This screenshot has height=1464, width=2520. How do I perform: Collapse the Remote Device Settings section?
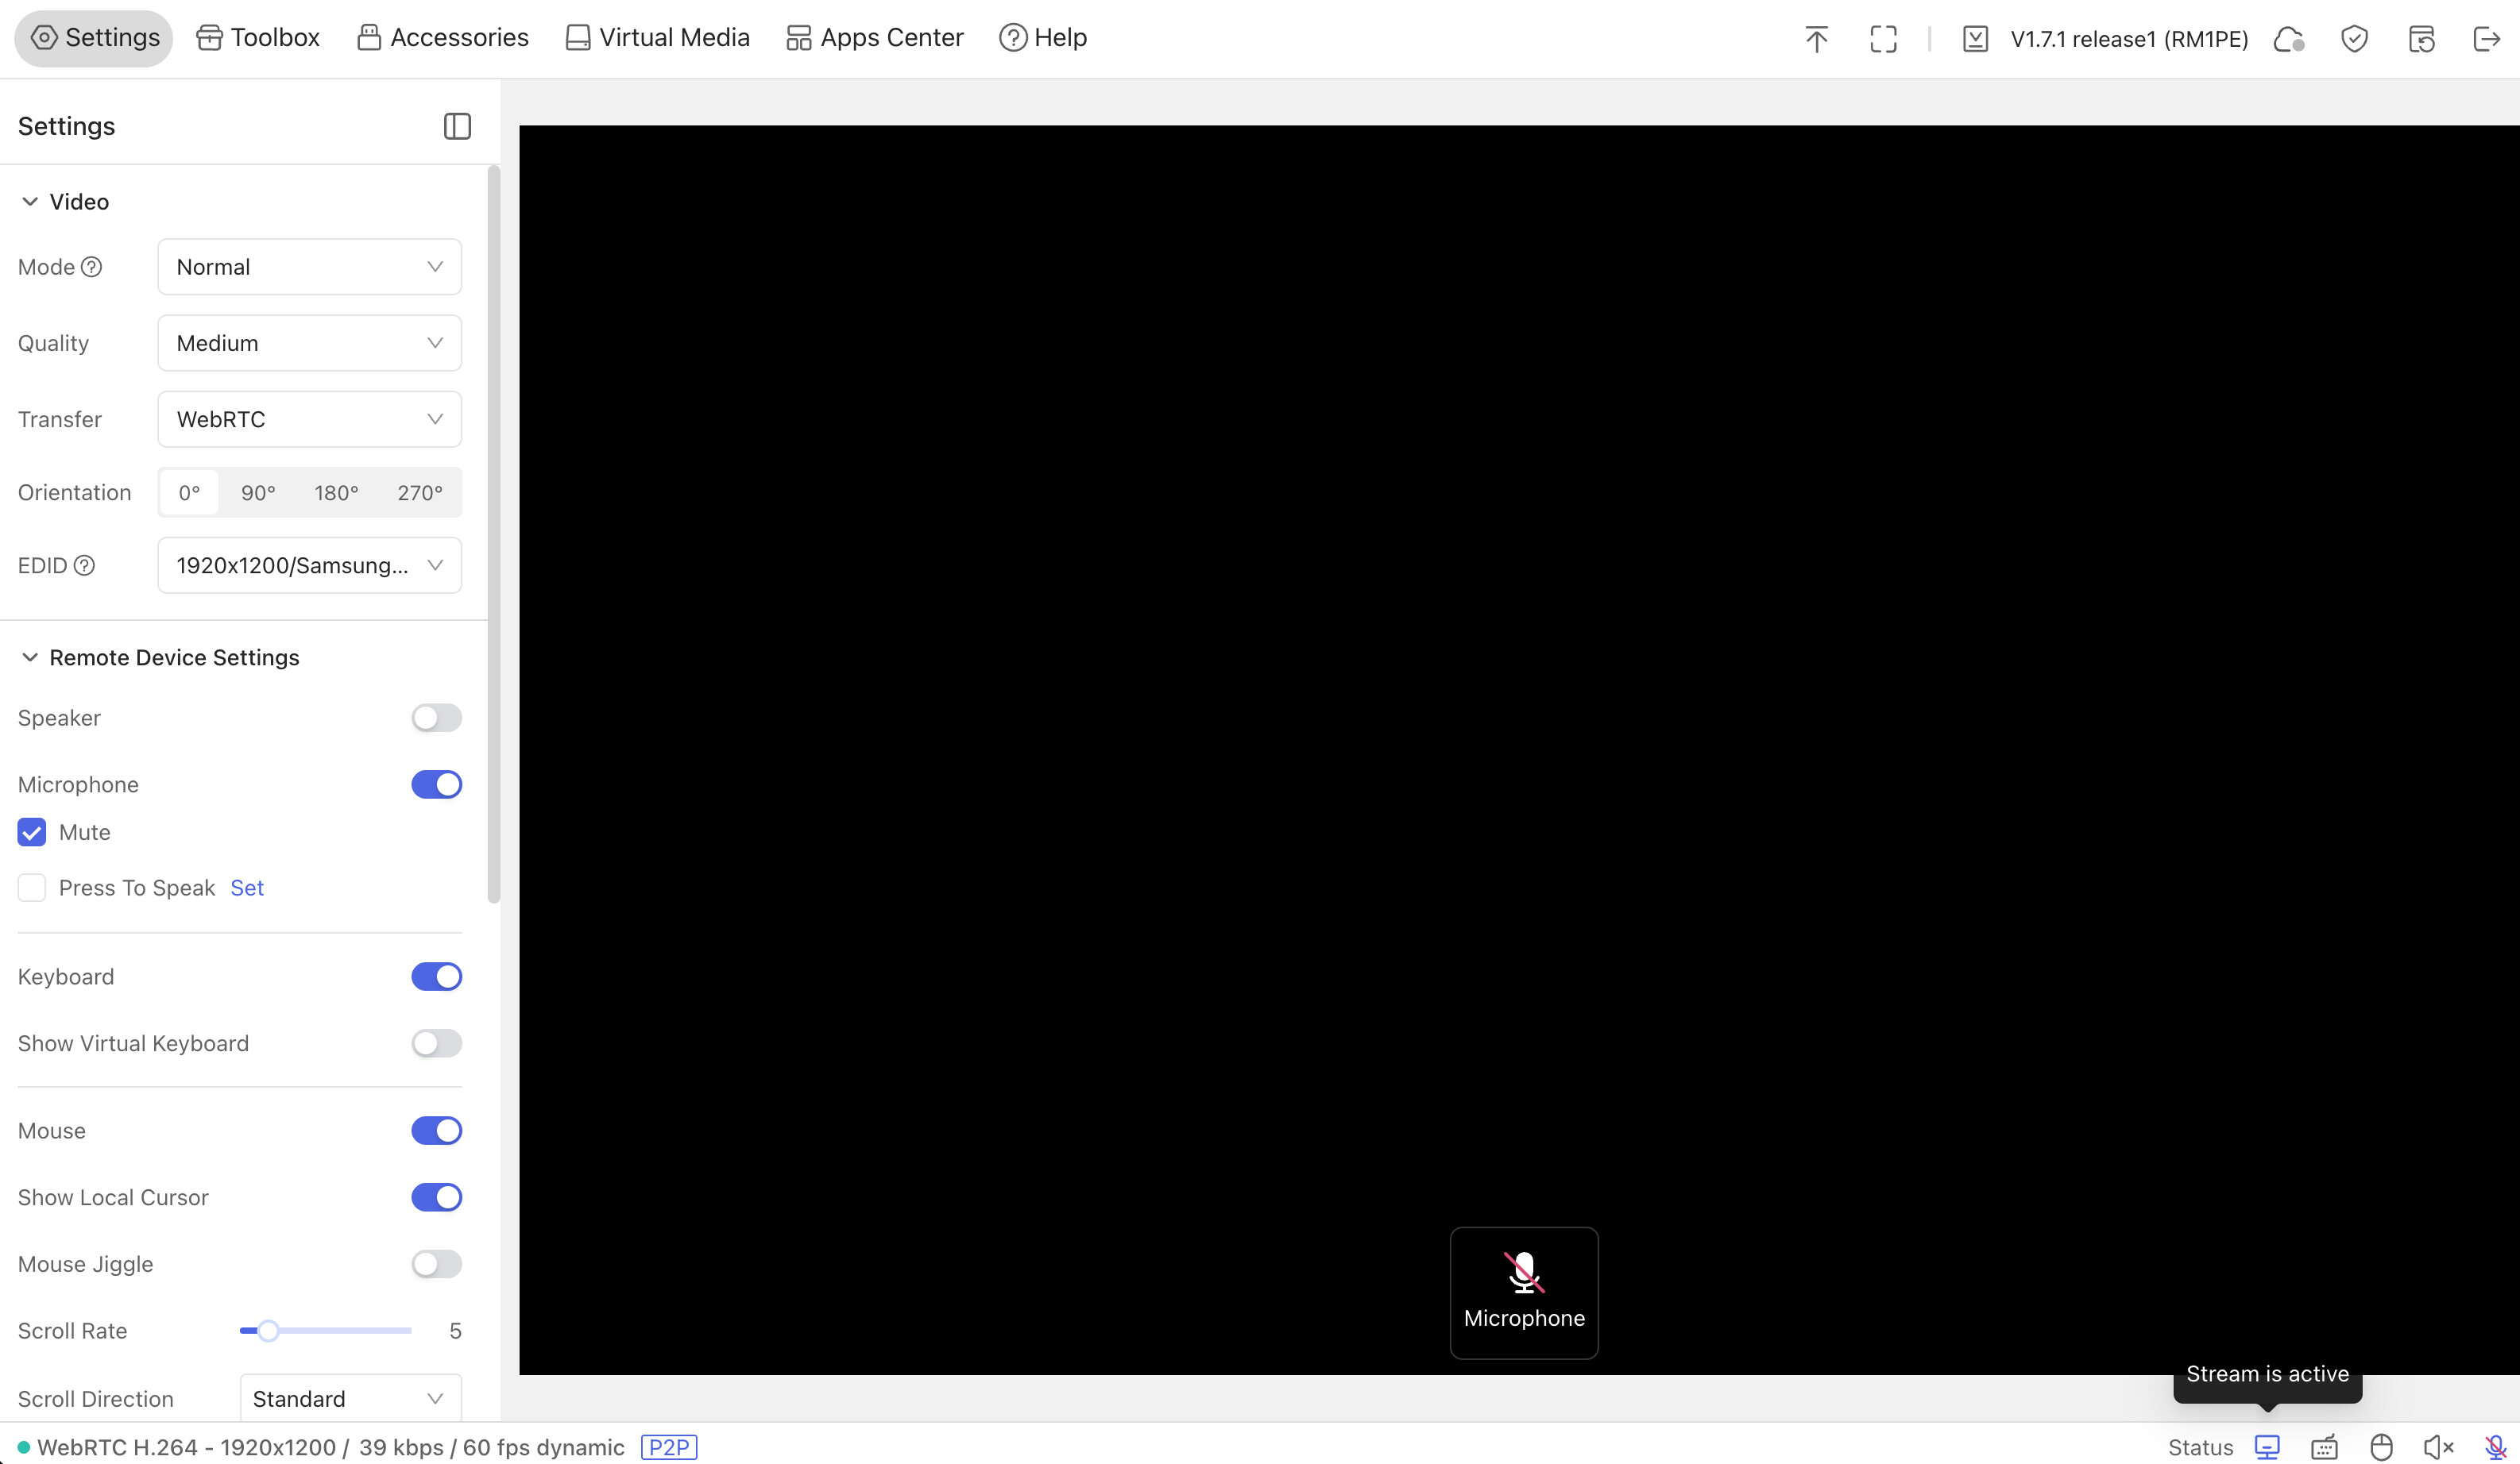click(x=30, y=657)
